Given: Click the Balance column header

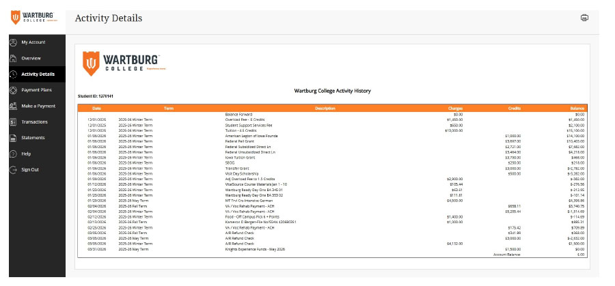Looking at the screenshot, I should (577, 108).
